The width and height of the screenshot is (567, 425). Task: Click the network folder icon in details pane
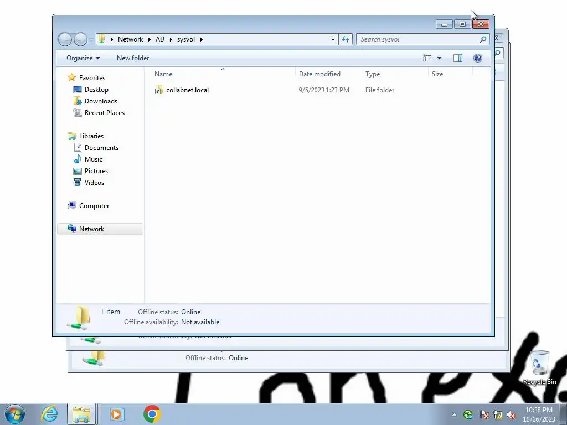click(x=79, y=318)
